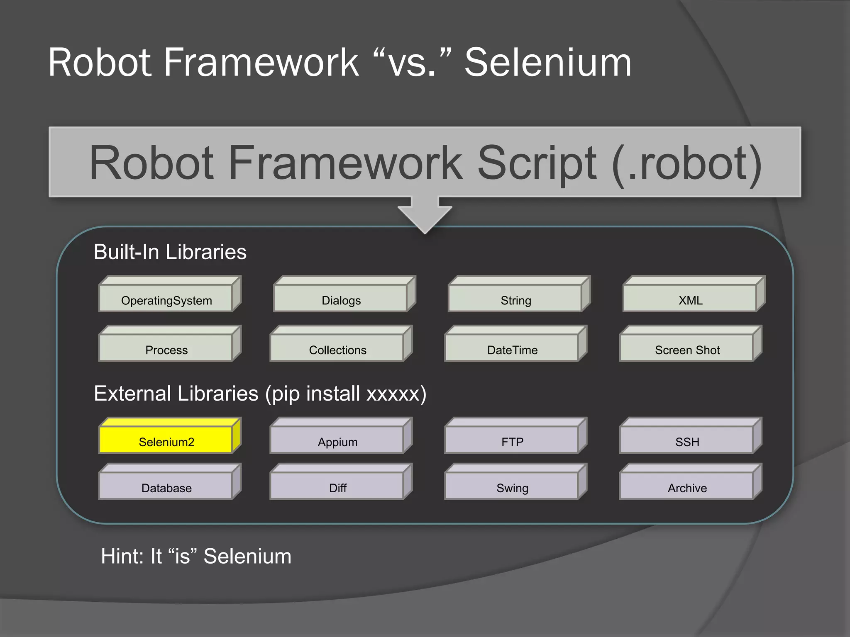
Task: Click the 'Hint: It is Selenium' text
Action: (196, 556)
